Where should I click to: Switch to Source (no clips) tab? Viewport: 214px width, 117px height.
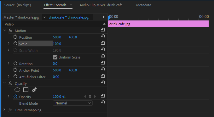pos(18,5)
